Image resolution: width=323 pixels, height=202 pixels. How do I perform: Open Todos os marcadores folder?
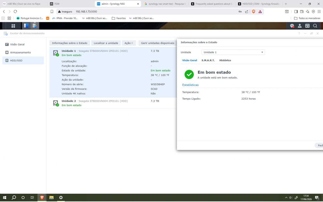307,18
